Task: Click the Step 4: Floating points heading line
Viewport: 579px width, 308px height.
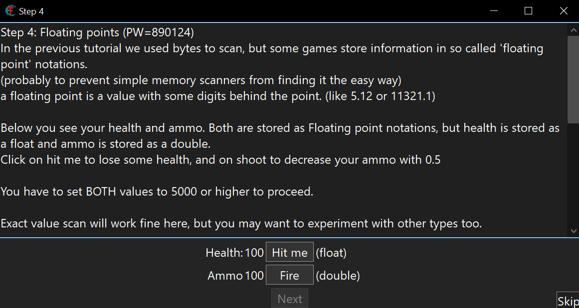Action: [x=97, y=33]
